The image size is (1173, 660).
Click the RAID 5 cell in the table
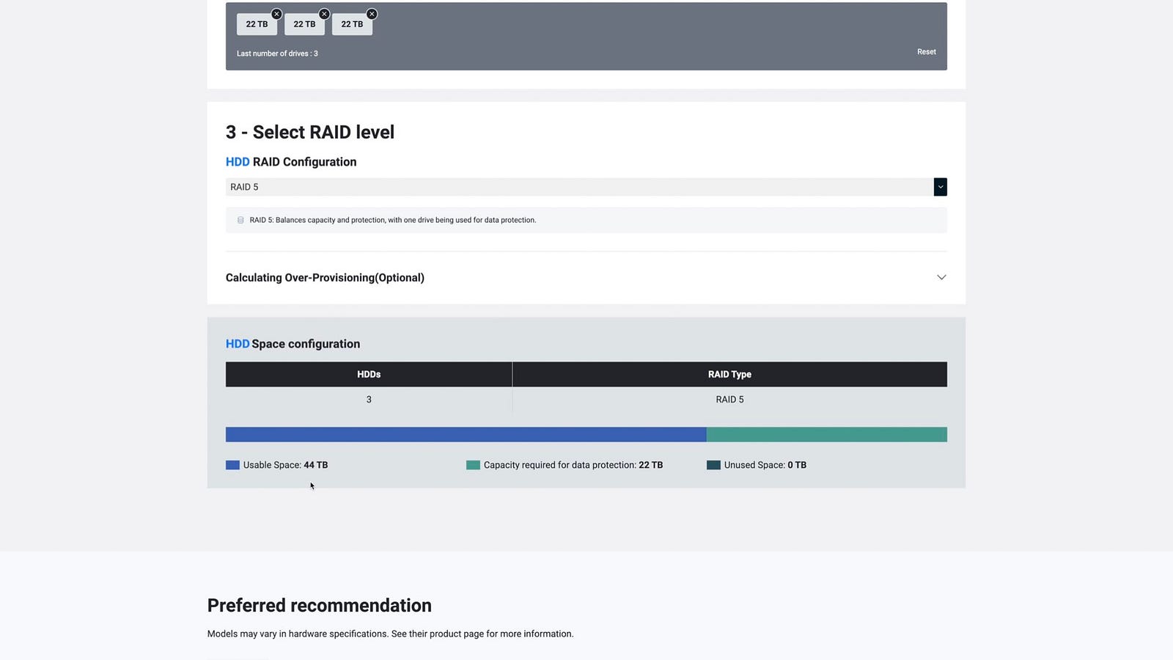(729, 400)
